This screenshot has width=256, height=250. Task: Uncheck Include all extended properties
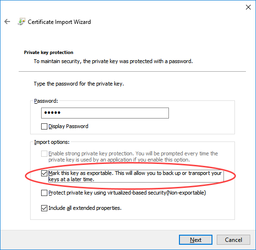click(44, 208)
